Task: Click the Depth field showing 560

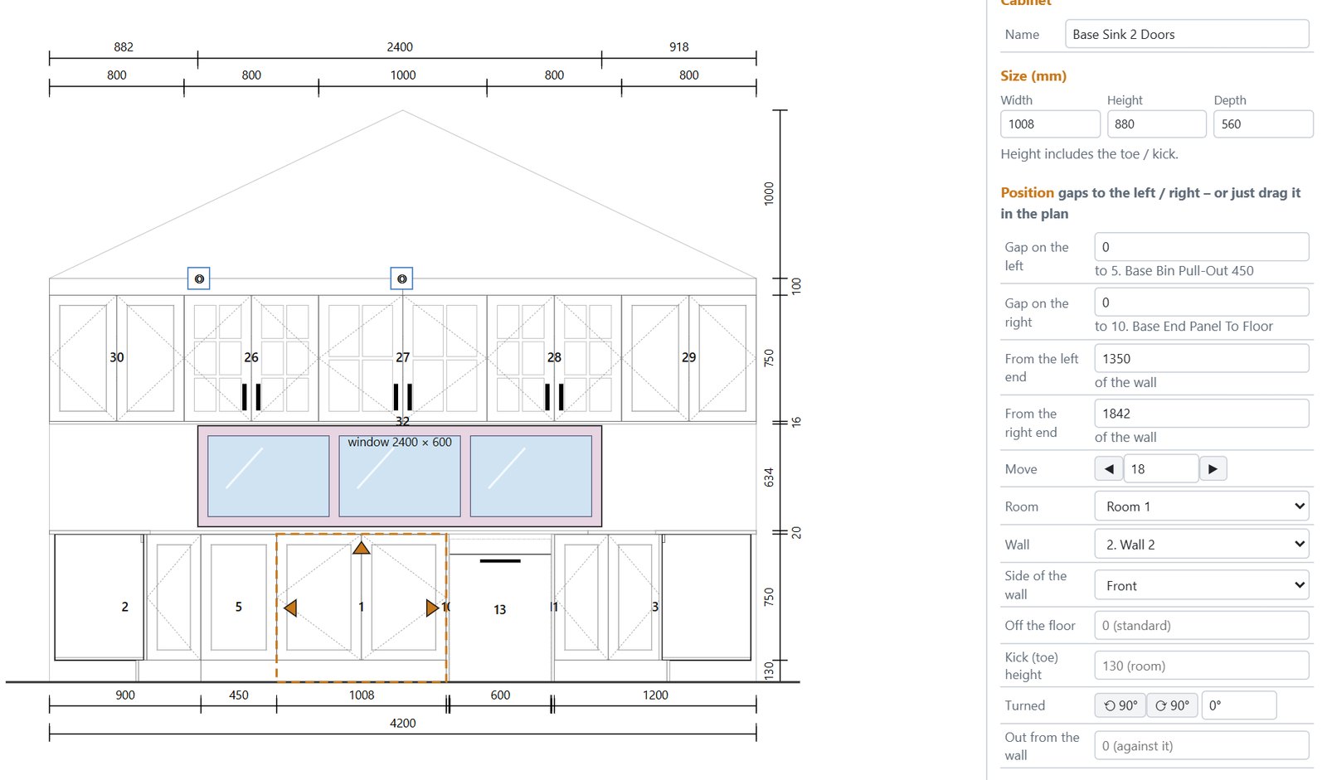Action: click(1263, 124)
